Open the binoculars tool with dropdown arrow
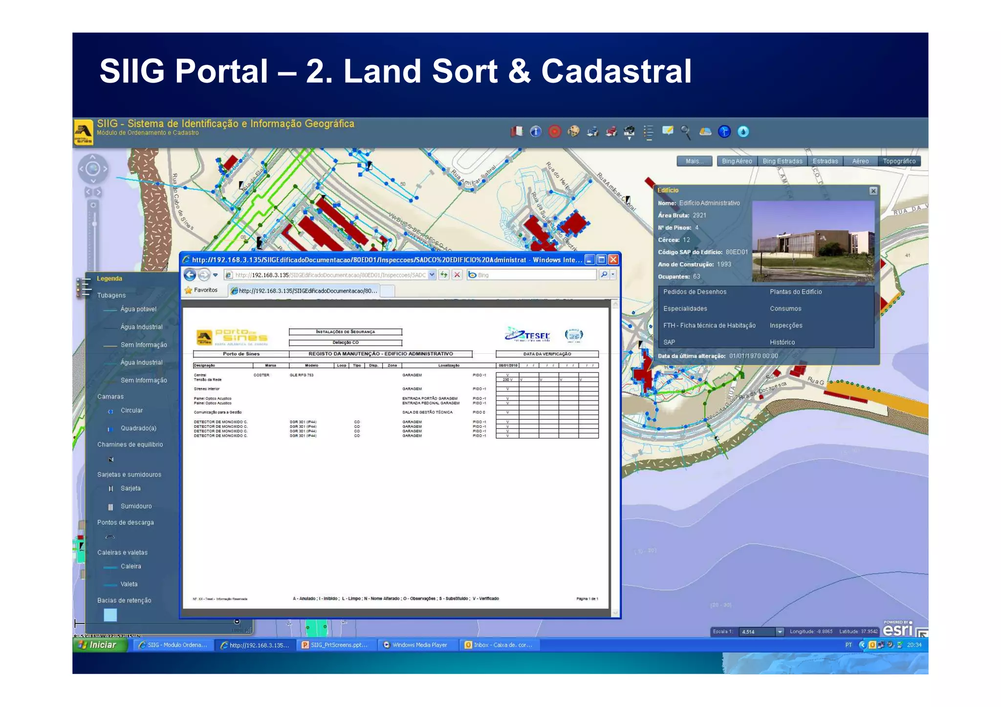The height and width of the screenshot is (707, 1001). [x=630, y=132]
